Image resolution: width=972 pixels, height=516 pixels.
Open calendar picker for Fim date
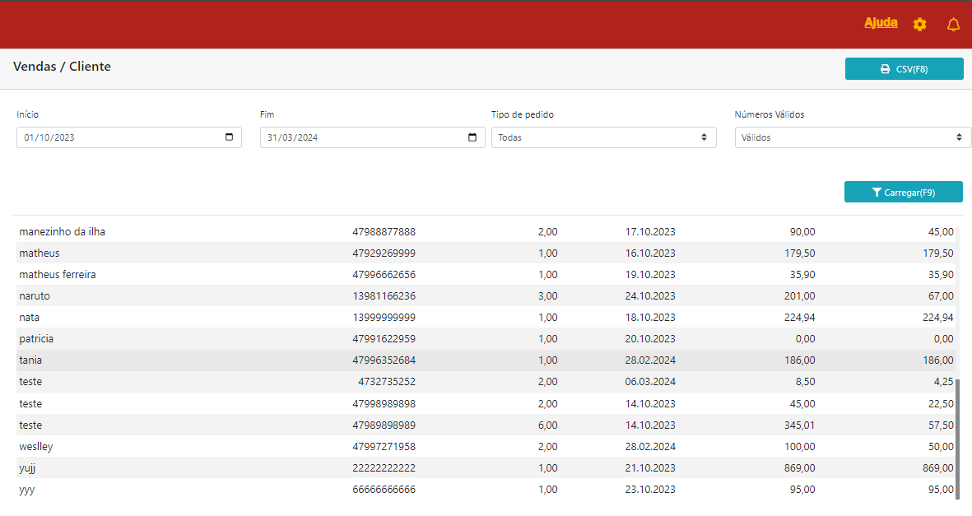472,137
